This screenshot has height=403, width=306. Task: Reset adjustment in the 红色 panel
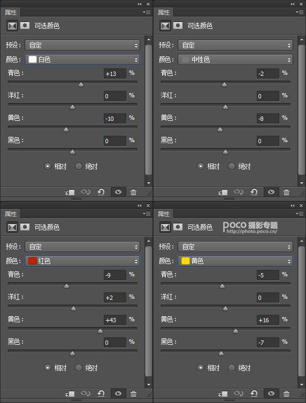coord(101,393)
